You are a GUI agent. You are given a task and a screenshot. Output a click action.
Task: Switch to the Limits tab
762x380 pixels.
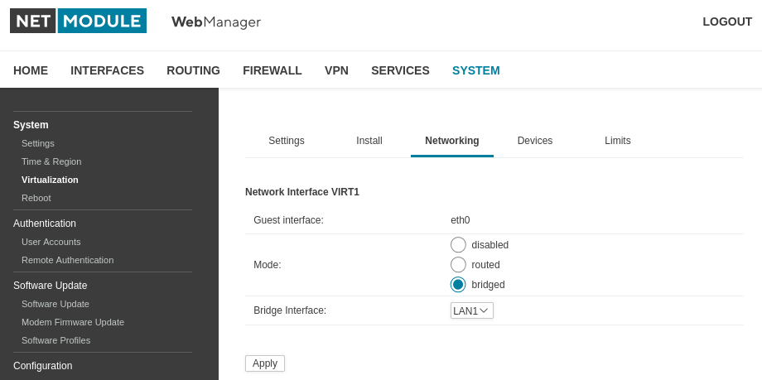(x=618, y=141)
